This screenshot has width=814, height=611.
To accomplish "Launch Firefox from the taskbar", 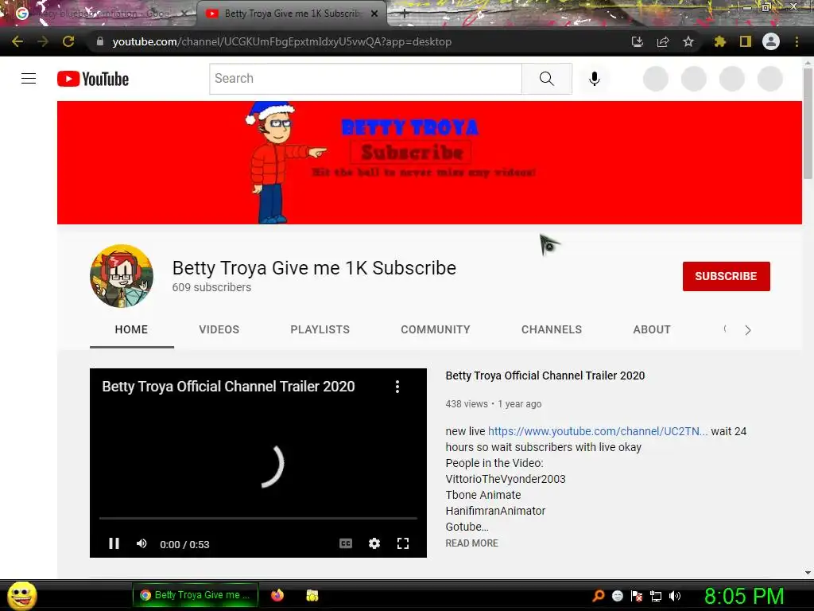I will pyautogui.click(x=277, y=595).
